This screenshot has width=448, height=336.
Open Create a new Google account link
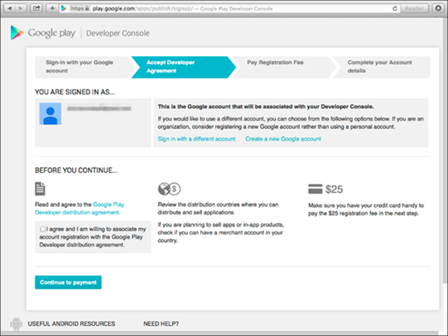(283, 139)
